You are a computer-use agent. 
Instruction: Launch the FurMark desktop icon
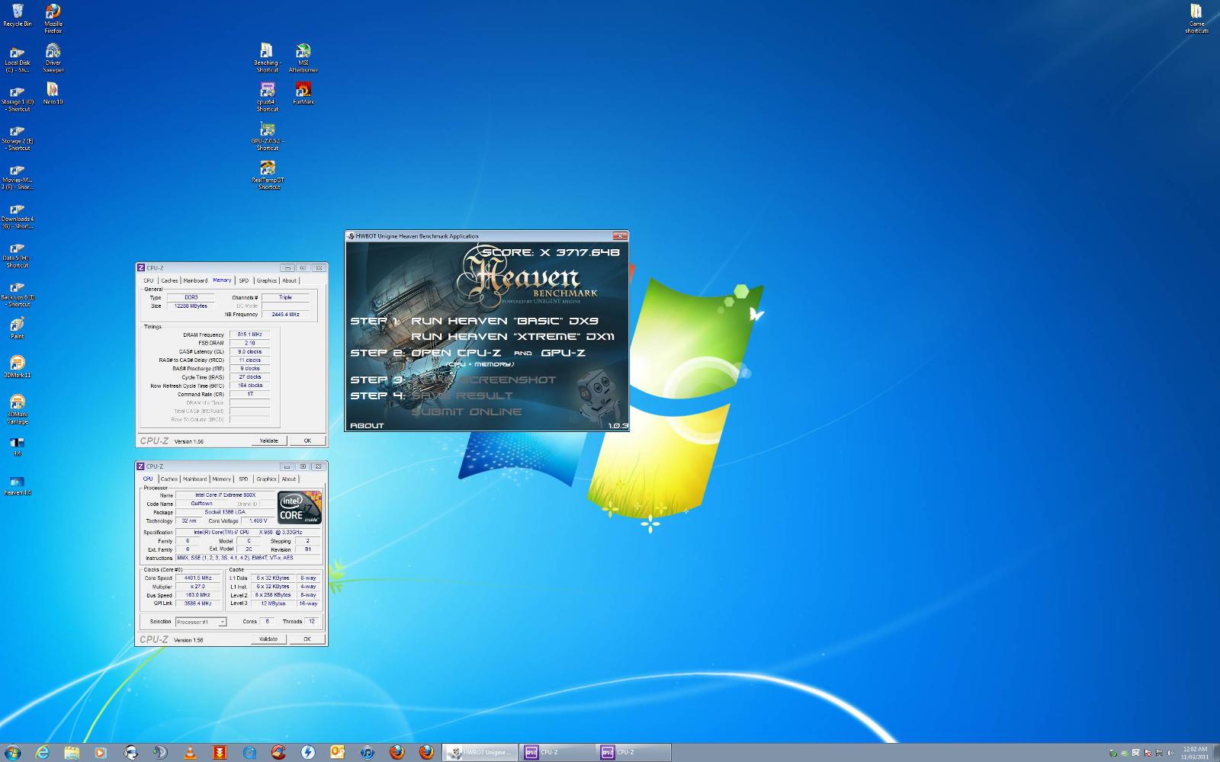pyautogui.click(x=303, y=94)
